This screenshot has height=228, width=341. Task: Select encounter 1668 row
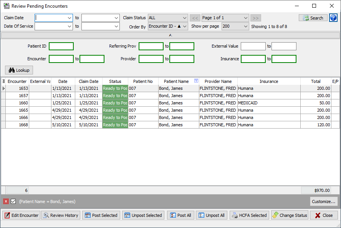point(170,125)
